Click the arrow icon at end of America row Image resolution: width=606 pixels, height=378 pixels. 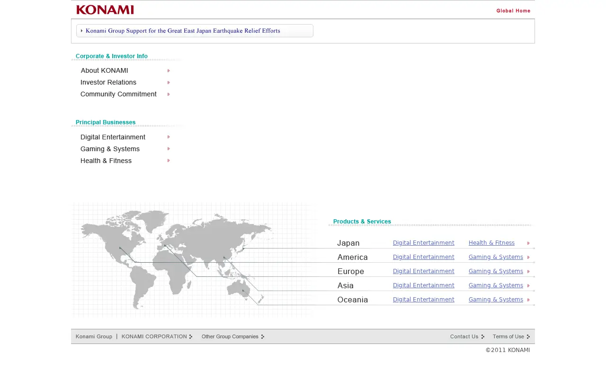click(528, 258)
